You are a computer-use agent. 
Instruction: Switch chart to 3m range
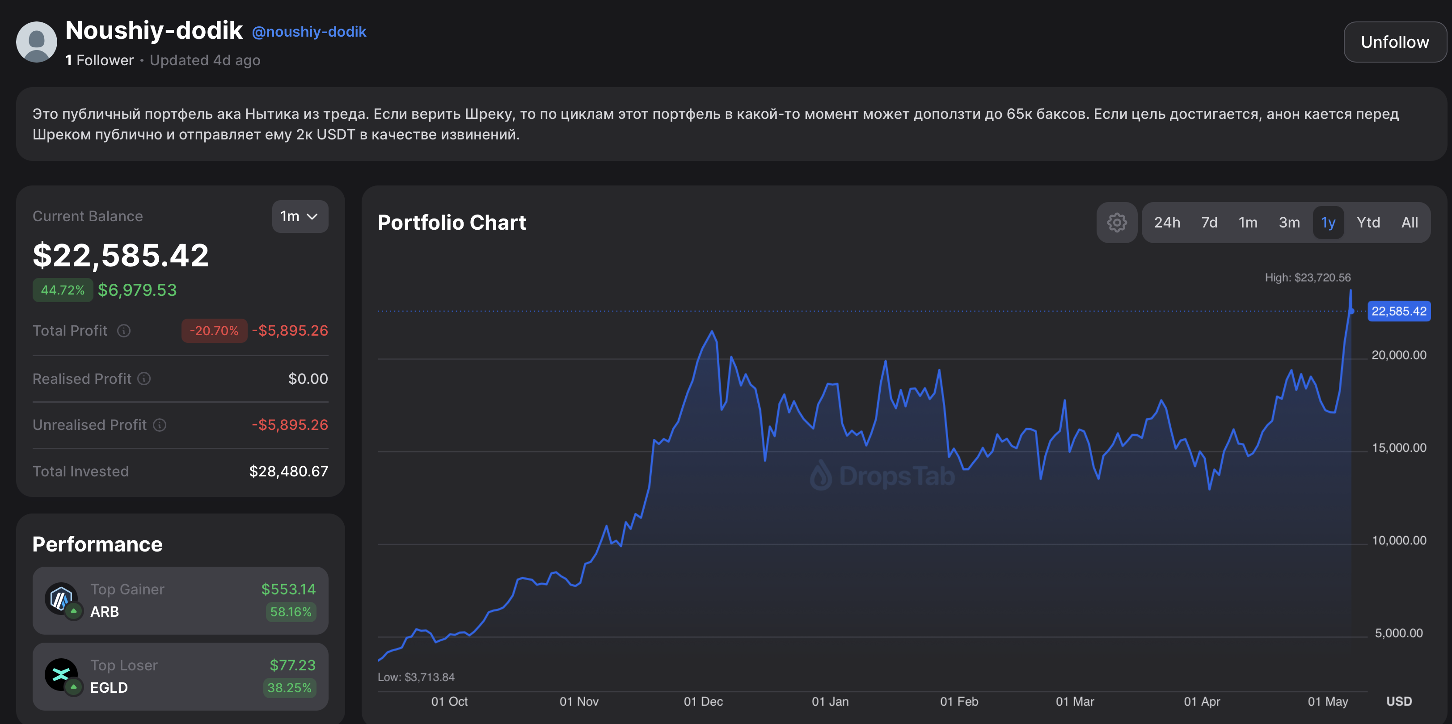[1289, 223]
